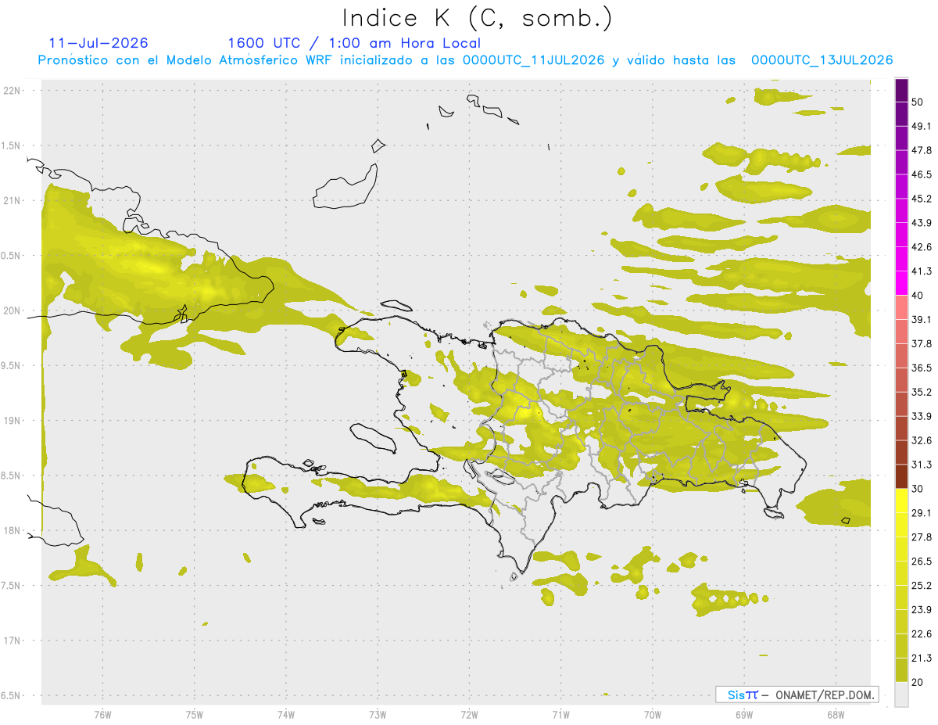Screen dimensions: 938x725
Task: Click the latitude axis label "19N"
Action: click(x=13, y=421)
